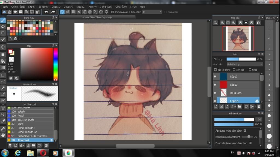
Task: Open the Lớp(L) menu
Action: (x=32, y=7)
